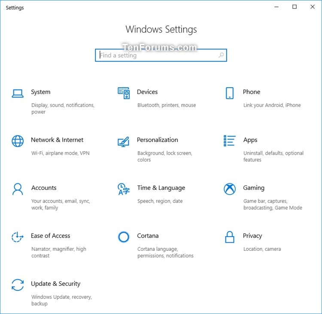Click the Devices keyboard and speaker icon
322x314 pixels.
pyautogui.click(x=124, y=93)
